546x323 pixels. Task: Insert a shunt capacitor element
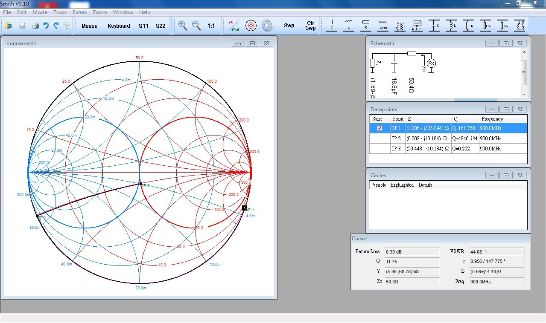[x=434, y=26]
